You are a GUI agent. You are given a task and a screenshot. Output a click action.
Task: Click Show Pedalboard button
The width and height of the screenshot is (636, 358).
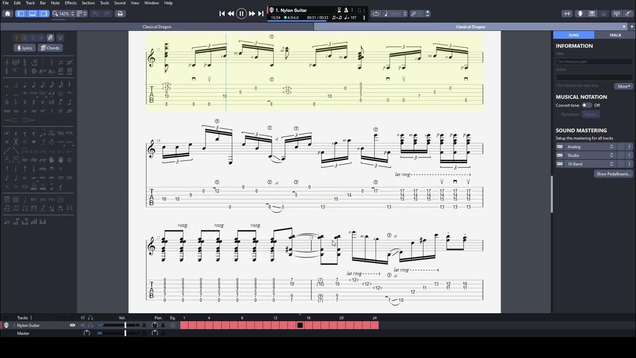(x=614, y=174)
